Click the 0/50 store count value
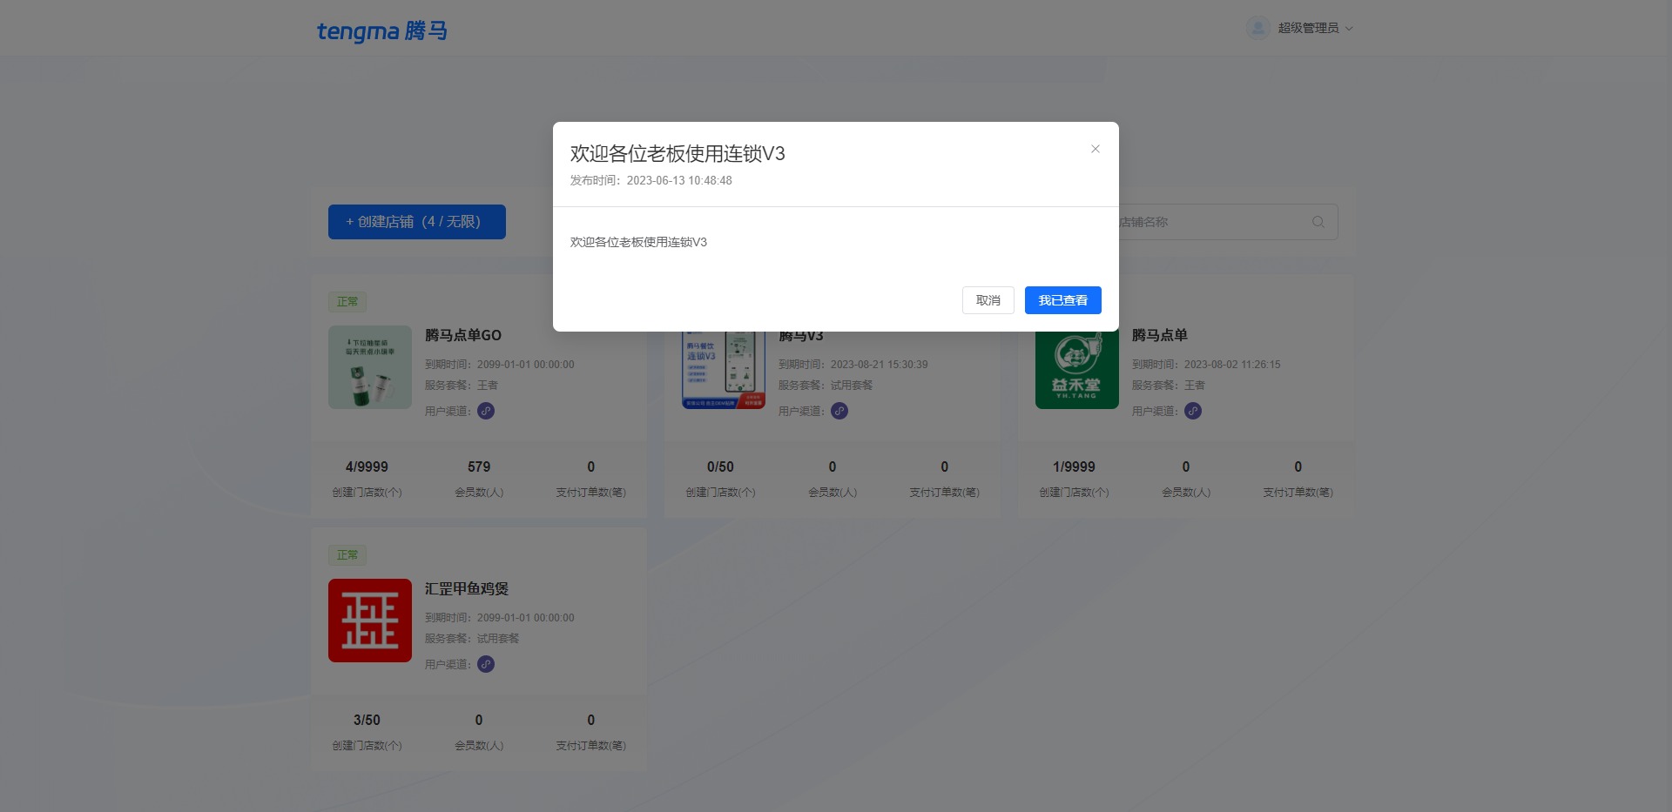This screenshot has height=812, width=1672. pyautogui.click(x=720, y=466)
